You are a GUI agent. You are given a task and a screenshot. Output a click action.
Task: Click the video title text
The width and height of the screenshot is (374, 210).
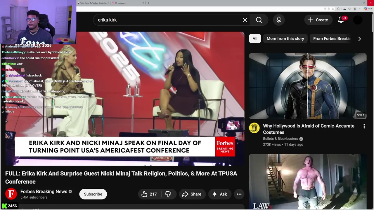point(121,177)
